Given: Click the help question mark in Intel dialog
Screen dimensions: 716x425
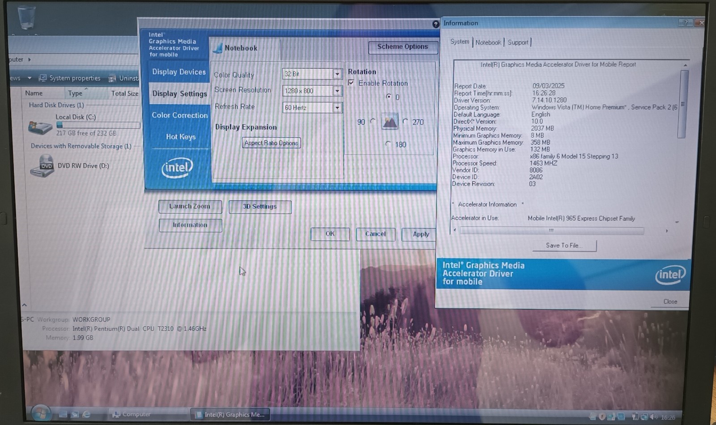Looking at the screenshot, I should pyautogui.click(x=435, y=24).
